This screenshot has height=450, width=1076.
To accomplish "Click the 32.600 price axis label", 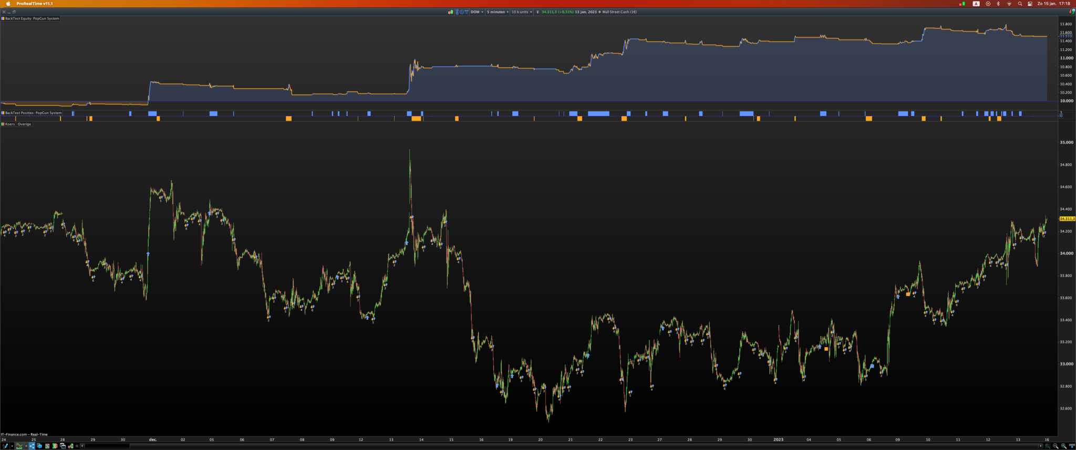I will tap(1067, 409).
